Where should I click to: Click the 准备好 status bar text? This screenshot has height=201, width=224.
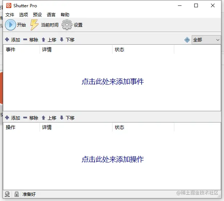click(x=29, y=194)
